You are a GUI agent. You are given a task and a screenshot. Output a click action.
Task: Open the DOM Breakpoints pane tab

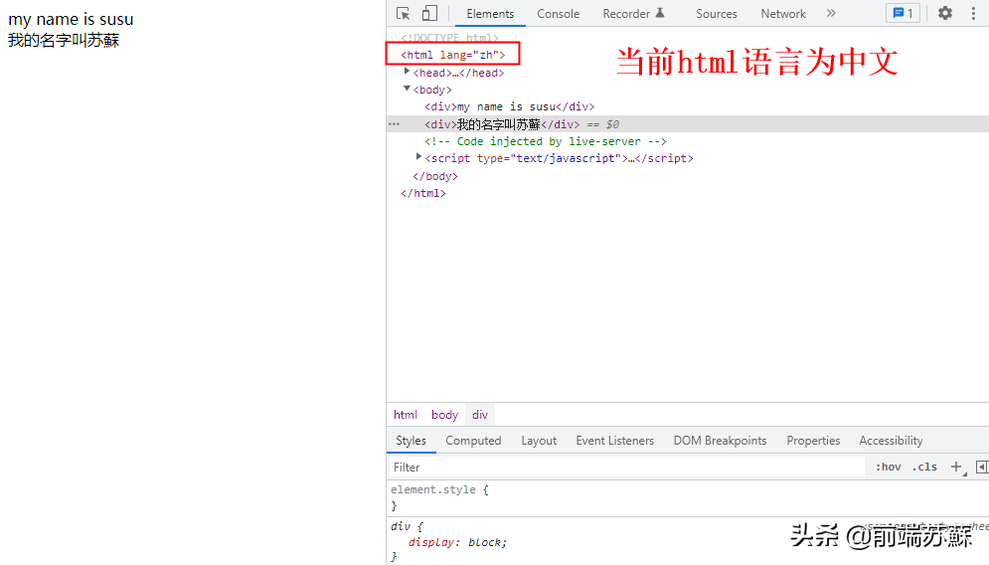click(720, 441)
